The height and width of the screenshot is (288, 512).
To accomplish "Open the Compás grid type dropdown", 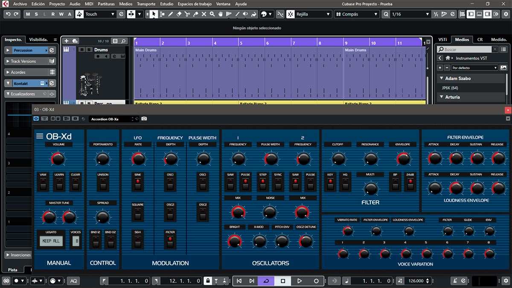I will [x=357, y=14].
